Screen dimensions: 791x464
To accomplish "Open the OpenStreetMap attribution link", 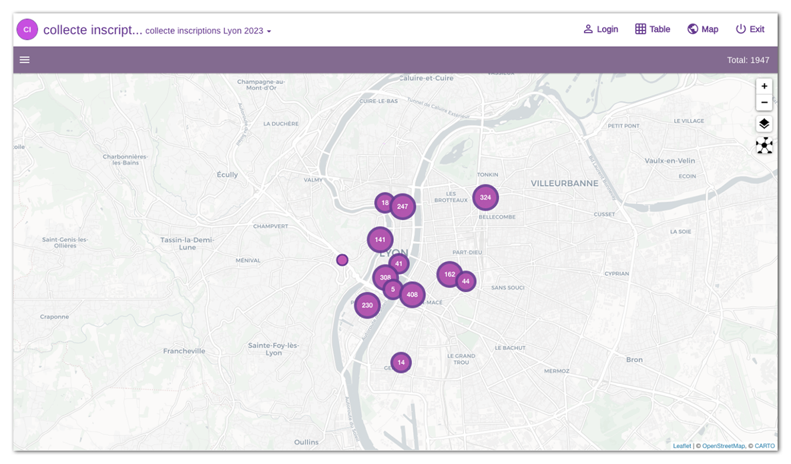I will [x=723, y=445].
